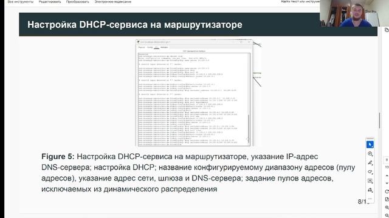Click the page display document icon
The width and height of the screenshot is (389, 218).
point(387,199)
